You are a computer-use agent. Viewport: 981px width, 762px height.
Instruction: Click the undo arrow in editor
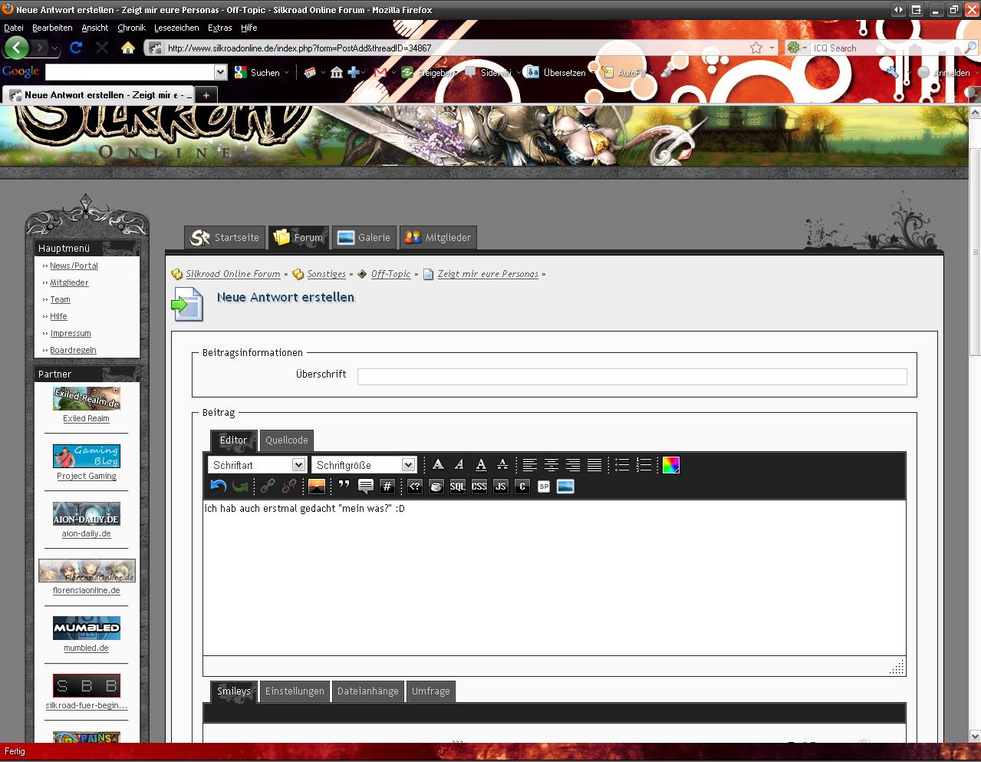[x=218, y=487]
